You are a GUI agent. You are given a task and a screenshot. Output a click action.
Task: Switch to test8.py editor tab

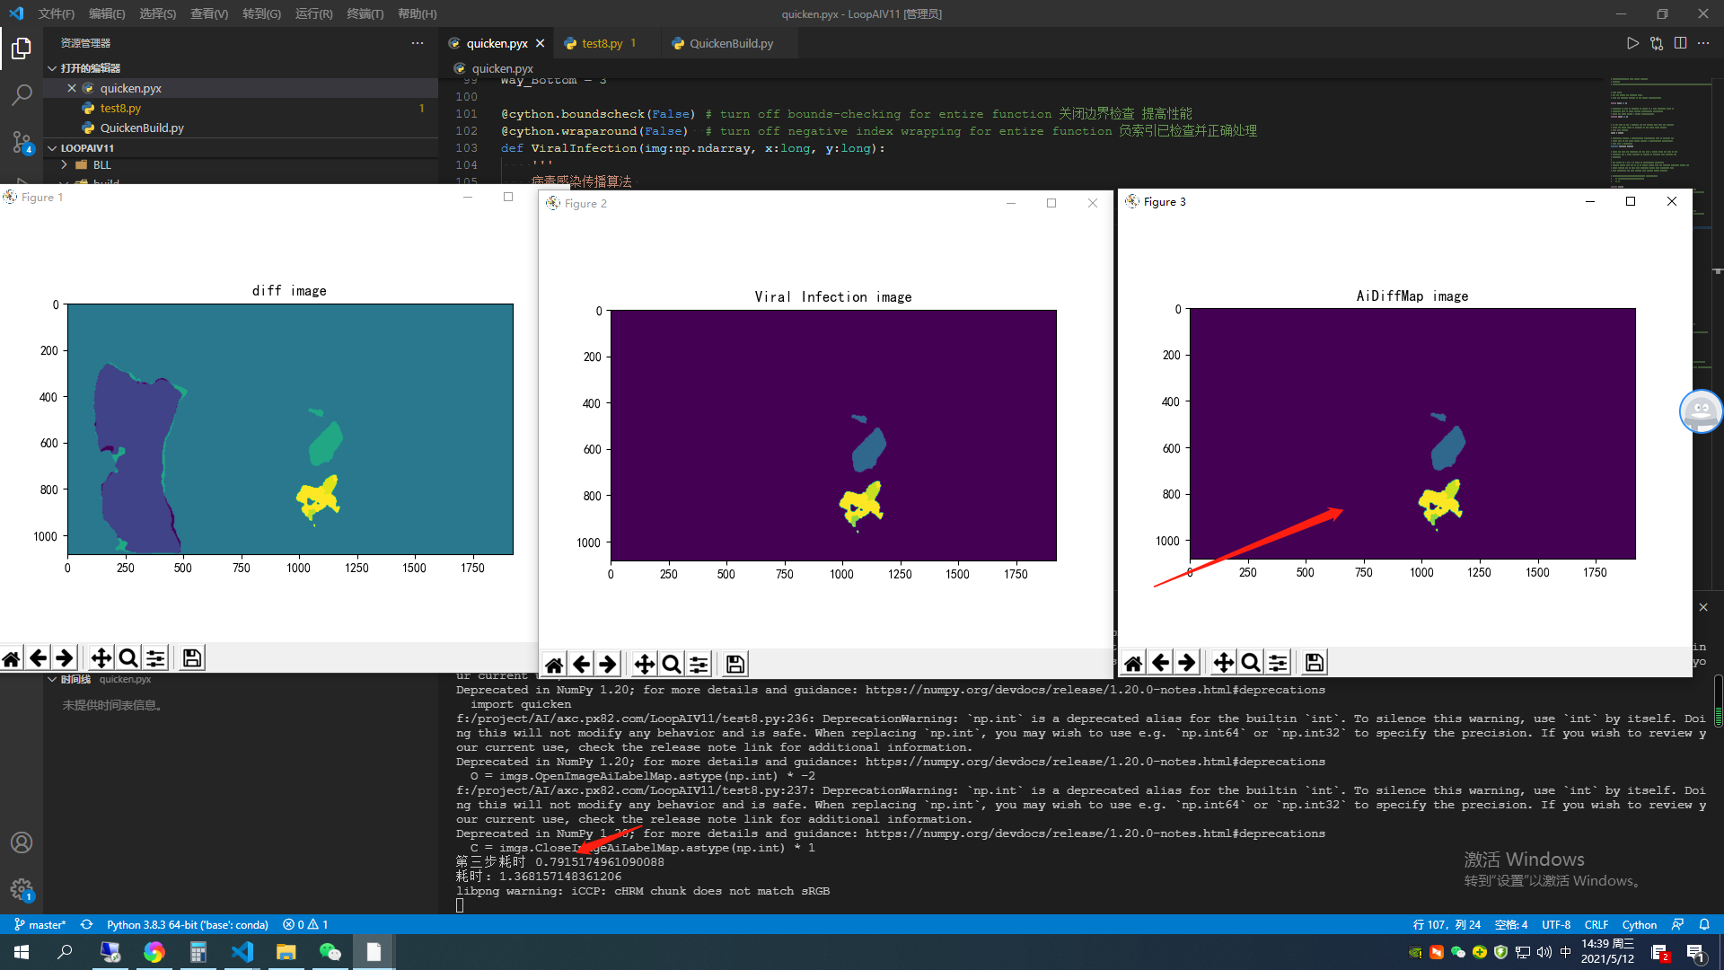[x=601, y=43]
